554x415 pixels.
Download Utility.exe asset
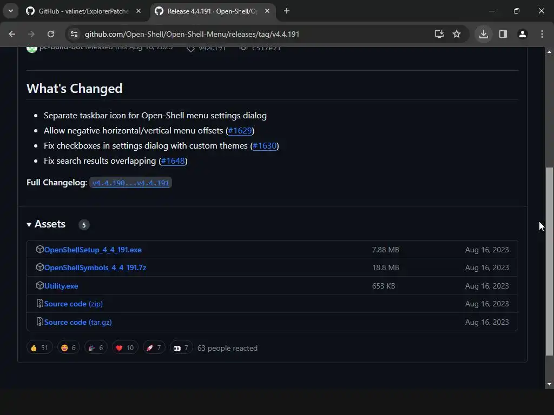pos(61,286)
